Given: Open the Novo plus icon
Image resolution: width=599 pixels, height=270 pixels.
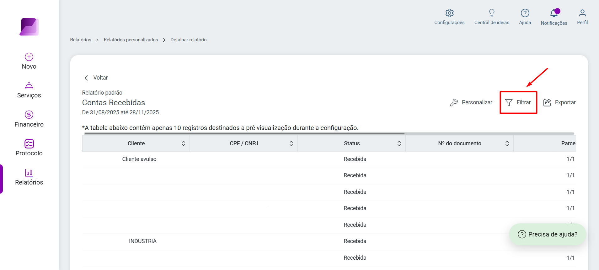Looking at the screenshot, I should click(29, 57).
